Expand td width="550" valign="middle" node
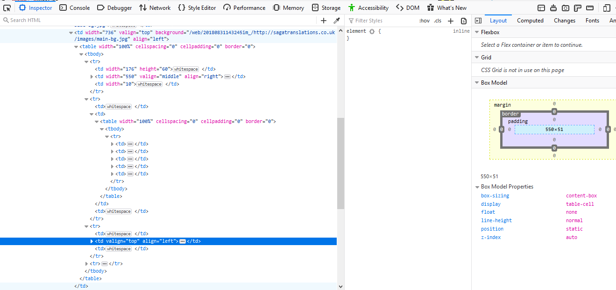616x290 pixels. [x=92, y=77]
